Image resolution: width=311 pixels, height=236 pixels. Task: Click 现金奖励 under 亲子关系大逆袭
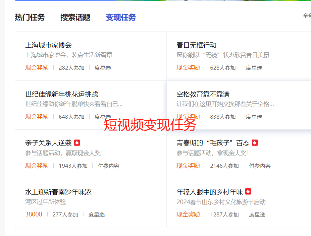click(37, 166)
